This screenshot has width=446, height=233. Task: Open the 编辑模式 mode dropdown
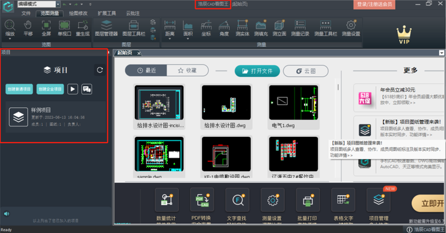coord(58,4)
